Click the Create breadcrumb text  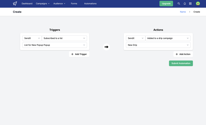tap(196, 12)
